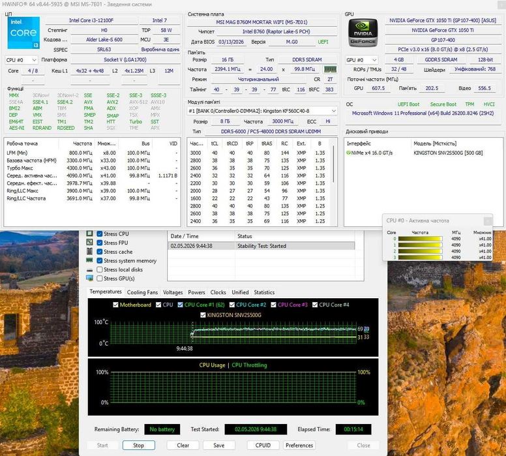This screenshot has height=456, width=506.
Task: Stop the stability test
Action: (x=139, y=445)
